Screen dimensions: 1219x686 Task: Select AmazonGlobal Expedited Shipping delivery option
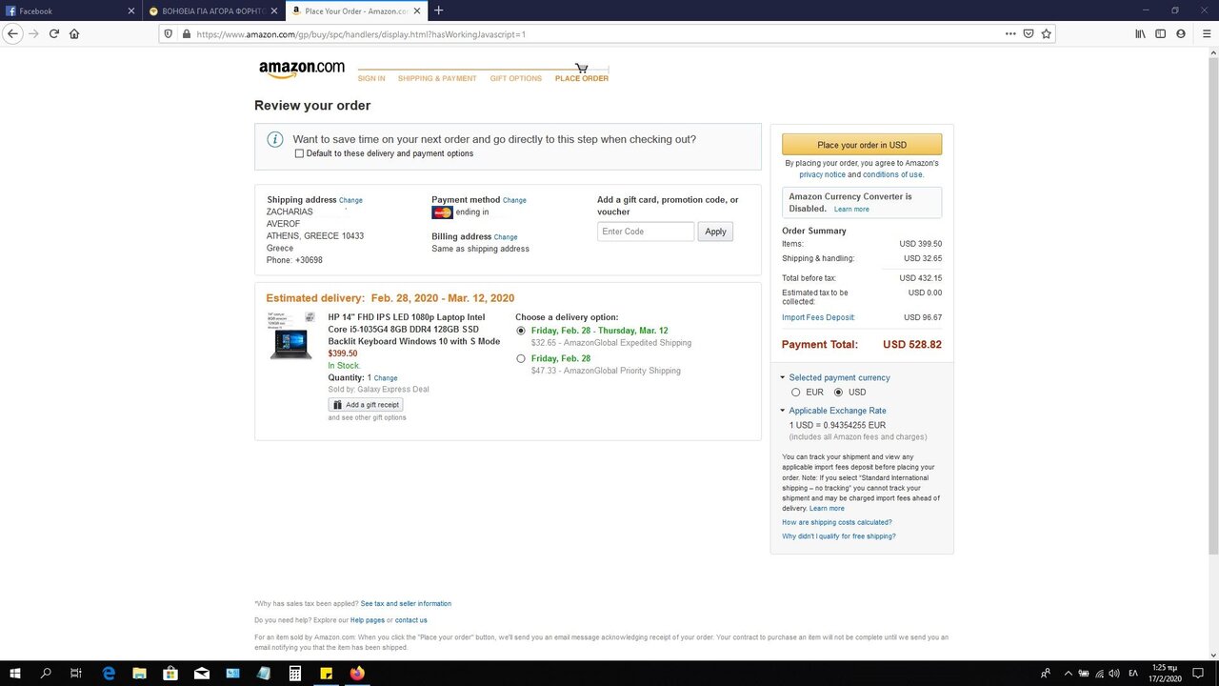[x=520, y=331]
